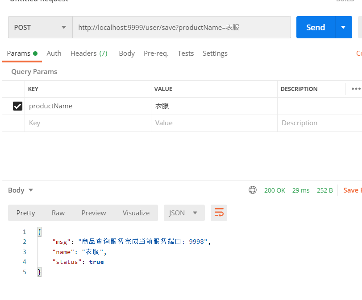Click the DESCRIPTION column header

pyautogui.click(x=299, y=89)
